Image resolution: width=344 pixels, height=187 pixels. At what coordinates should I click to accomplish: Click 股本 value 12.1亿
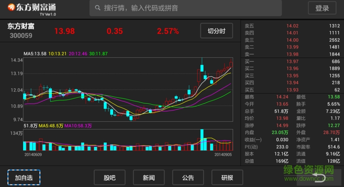pos(281,154)
